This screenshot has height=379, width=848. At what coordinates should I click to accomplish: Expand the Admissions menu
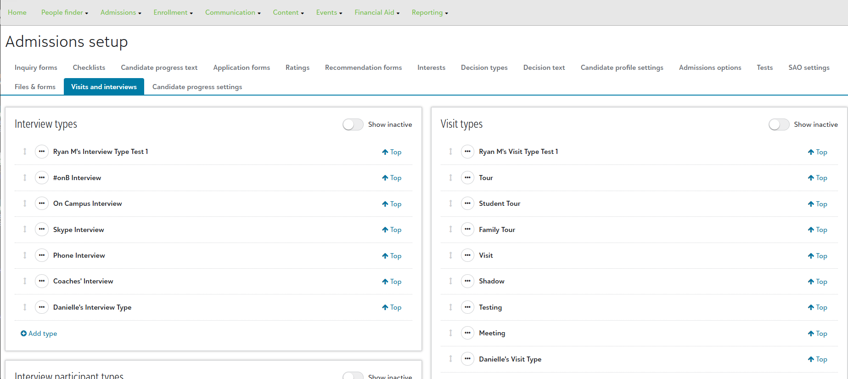point(121,12)
